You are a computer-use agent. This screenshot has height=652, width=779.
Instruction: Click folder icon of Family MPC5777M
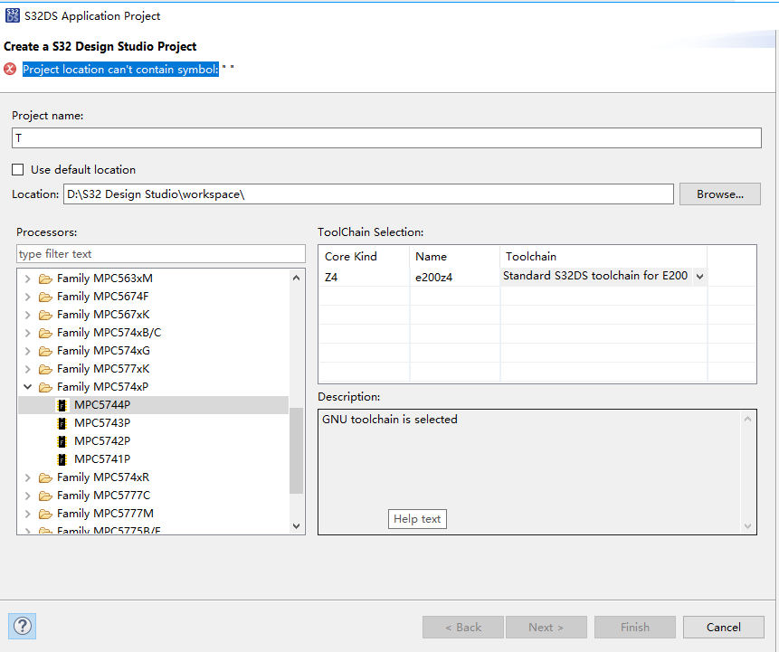point(46,514)
